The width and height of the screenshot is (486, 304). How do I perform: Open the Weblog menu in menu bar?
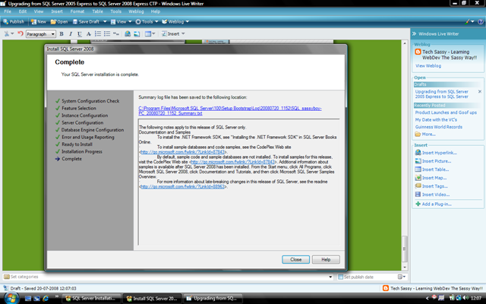(136, 11)
